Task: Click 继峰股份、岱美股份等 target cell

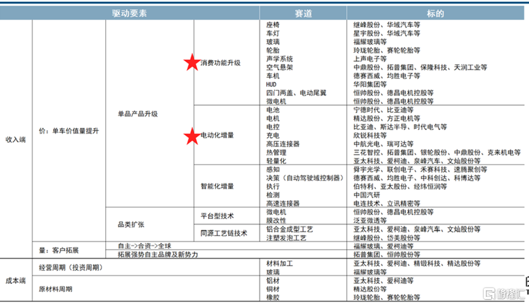Action: click(x=387, y=237)
